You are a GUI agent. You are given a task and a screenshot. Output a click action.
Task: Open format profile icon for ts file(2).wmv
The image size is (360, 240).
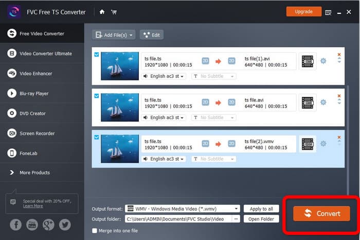click(308, 144)
